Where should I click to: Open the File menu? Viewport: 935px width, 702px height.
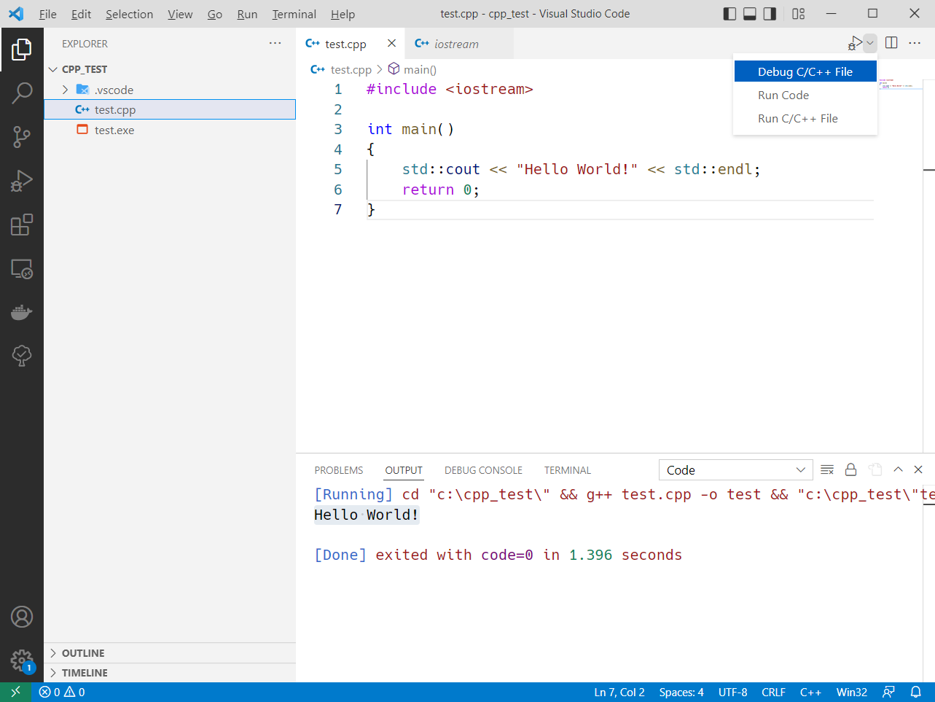[x=48, y=14]
